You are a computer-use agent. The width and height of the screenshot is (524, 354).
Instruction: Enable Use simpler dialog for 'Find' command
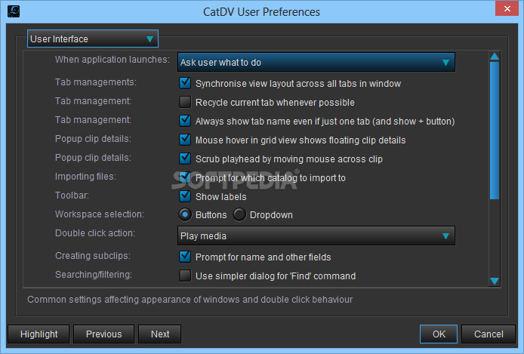pyautogui.click(x=185, y=276)
